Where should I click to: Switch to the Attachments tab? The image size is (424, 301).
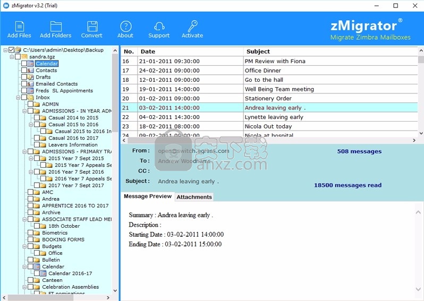point(194,197)
